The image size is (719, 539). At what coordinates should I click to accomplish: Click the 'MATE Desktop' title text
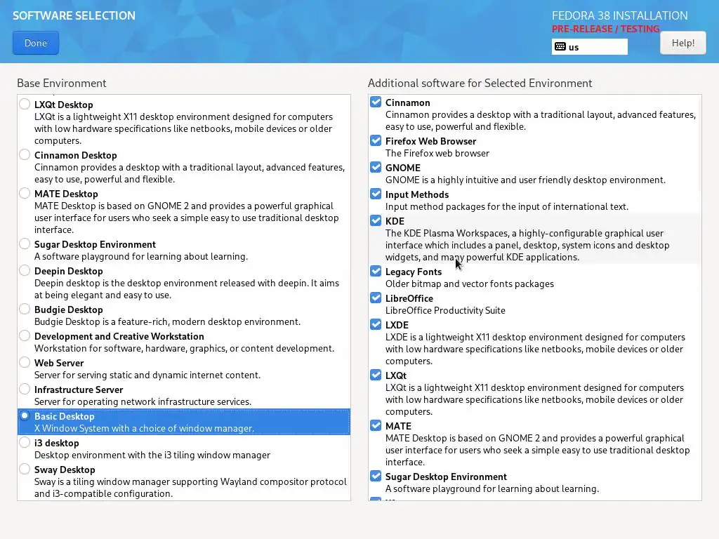pos(66,194)
